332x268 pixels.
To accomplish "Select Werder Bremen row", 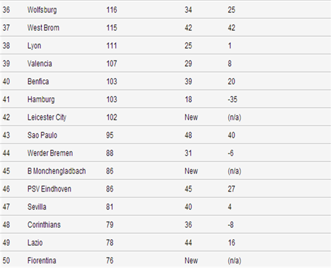I will pos(165,153).
